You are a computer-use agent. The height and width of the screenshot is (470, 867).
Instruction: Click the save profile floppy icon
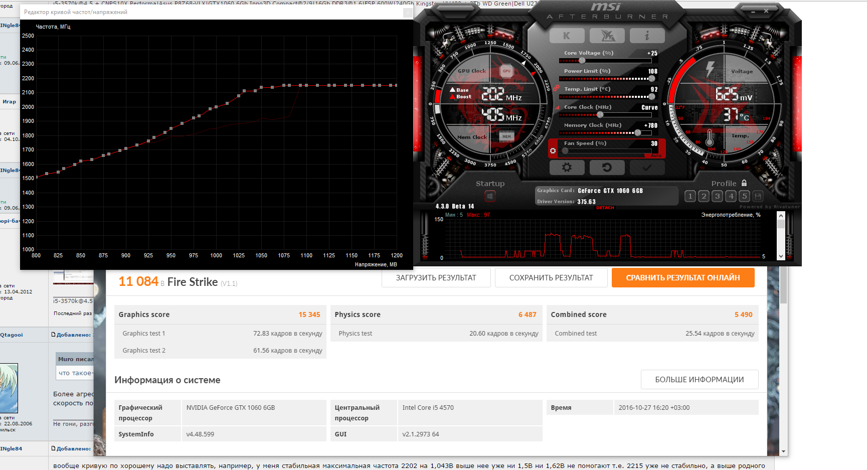coord(758,196)
